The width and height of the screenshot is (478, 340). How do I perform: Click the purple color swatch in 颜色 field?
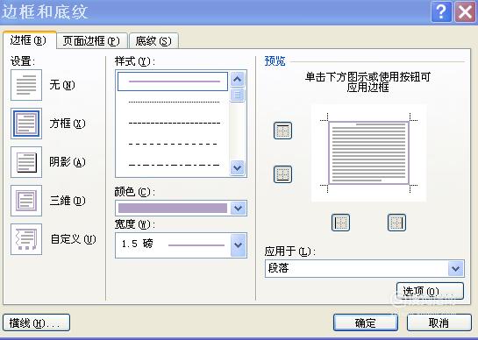point(173,209)
